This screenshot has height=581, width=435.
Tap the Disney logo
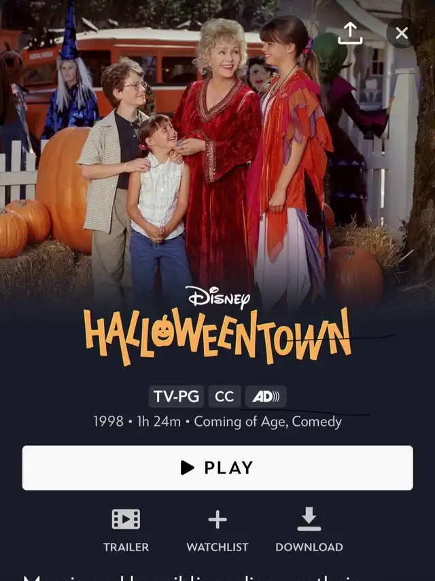tap(217, 297)
